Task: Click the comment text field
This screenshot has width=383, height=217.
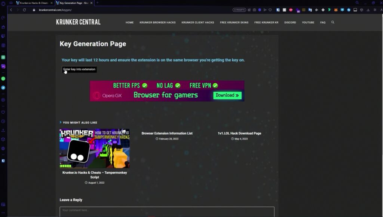Action: click(167, 212)
